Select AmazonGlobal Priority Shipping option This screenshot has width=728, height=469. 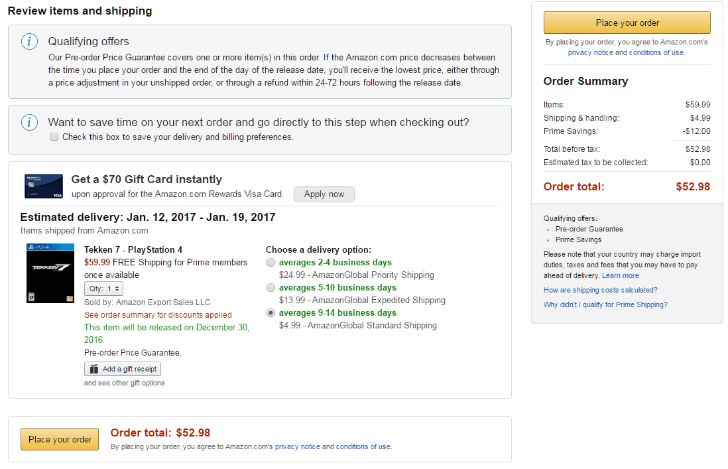coord(271,263)
